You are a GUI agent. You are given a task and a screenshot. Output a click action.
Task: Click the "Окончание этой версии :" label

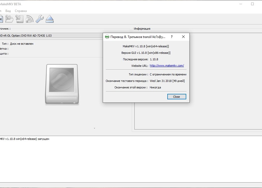131,87
